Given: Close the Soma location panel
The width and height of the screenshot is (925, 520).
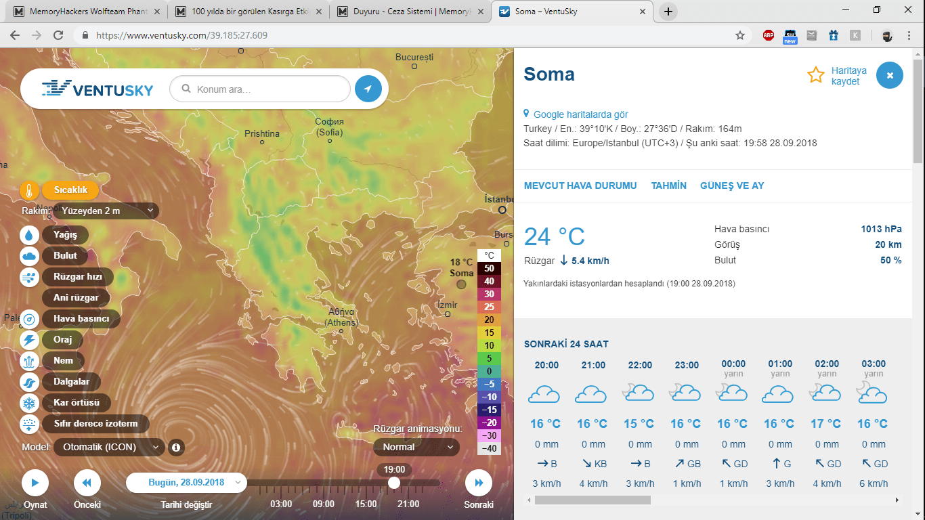Looking at the screenshot, I should click(x=890, y=75).
